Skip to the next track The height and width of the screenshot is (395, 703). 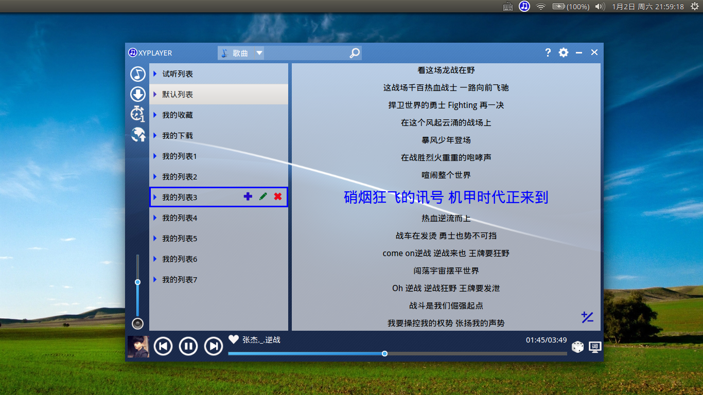click(214, 346)
